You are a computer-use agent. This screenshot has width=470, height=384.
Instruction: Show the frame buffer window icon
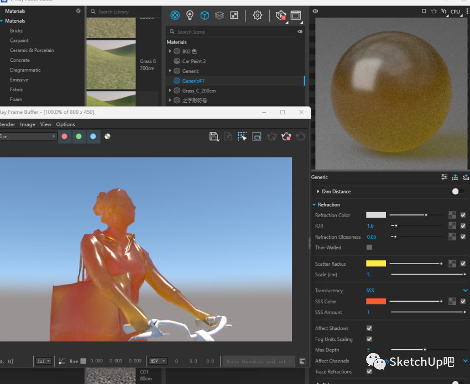coord(296,15)
